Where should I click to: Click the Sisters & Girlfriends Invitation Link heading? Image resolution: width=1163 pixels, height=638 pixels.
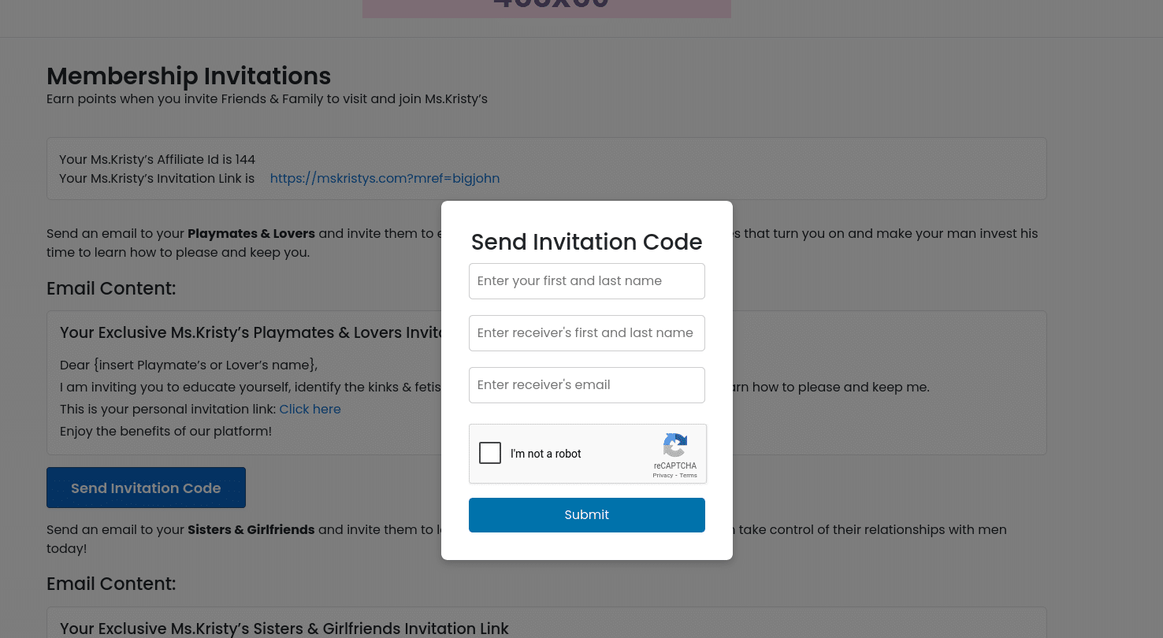[x=284, y=629]
